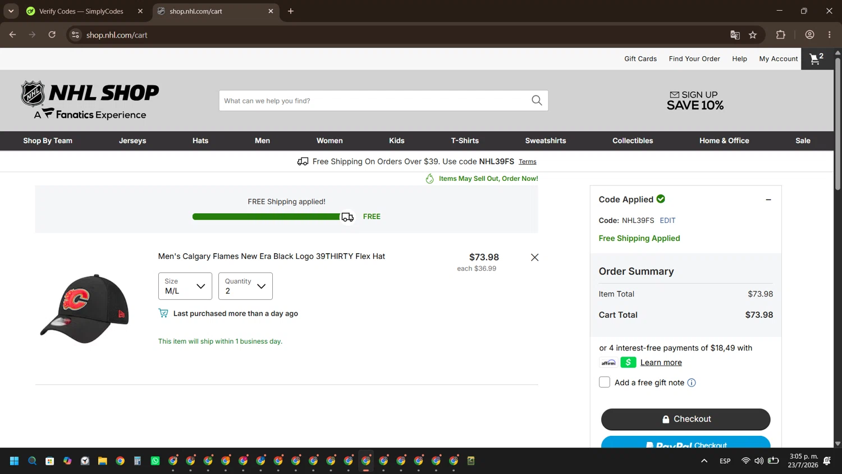Reload the page
Image resolution: width=842 pixels, height=474 pixels.
(x=52, y=35)
